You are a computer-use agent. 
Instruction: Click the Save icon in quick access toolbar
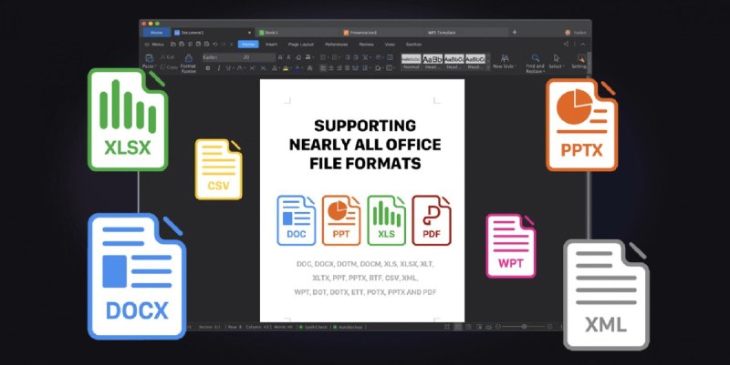point(182,44)
